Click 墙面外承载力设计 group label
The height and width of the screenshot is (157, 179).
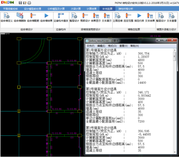point(166,30)
